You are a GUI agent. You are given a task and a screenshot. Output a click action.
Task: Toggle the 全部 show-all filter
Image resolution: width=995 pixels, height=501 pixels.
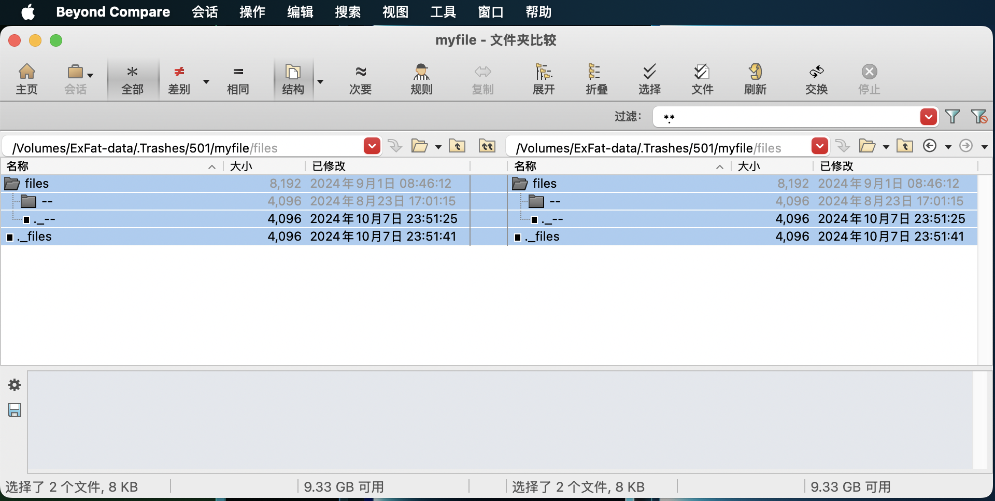(132, 79)
